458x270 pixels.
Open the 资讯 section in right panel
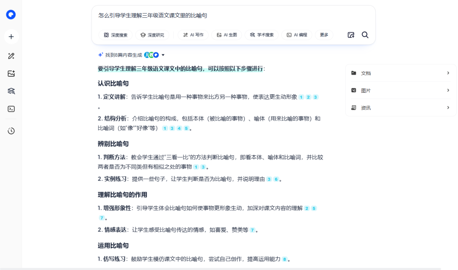point(400,107)
